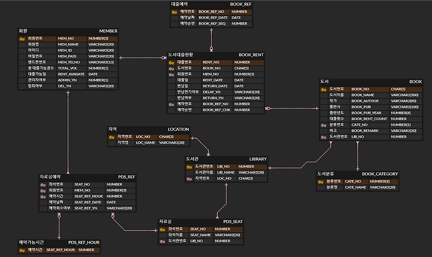432x257 pixels.
Task: Select the BOOK_CATEGORY table header
Action: point(358,174)
